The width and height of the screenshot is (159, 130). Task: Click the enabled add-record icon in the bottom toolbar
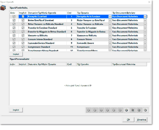126,110
